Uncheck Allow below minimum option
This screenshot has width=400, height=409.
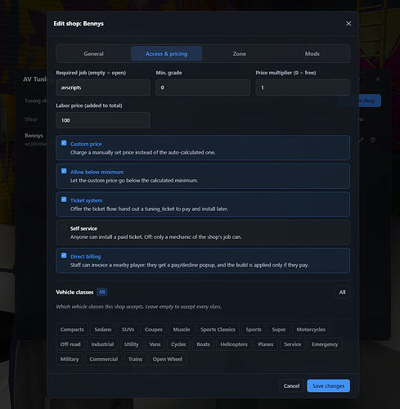point(64,171)
